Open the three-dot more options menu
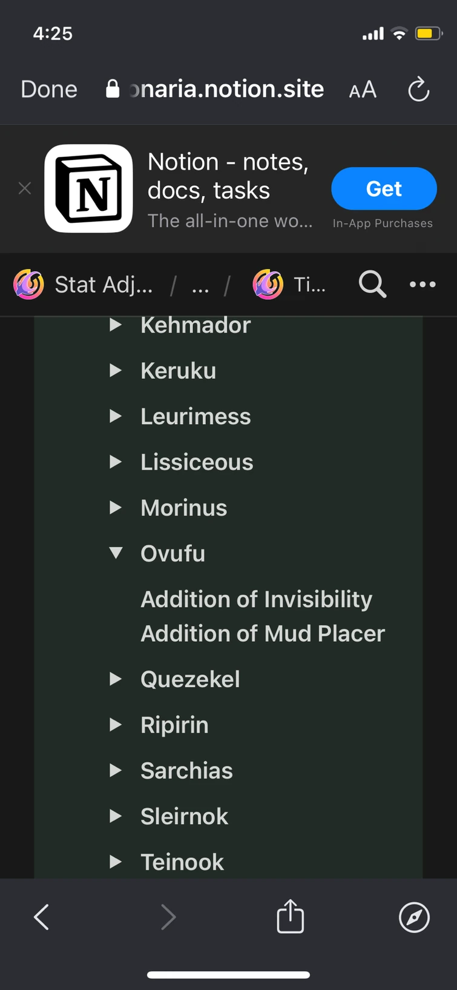457x990 pixels. 422,284
